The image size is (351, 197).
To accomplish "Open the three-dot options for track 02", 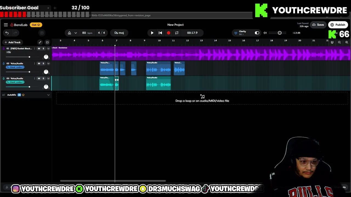I will [35, 63].
